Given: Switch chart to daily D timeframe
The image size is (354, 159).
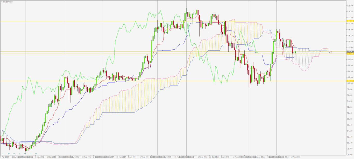Looking at the screenshot, I should [30, 154].
